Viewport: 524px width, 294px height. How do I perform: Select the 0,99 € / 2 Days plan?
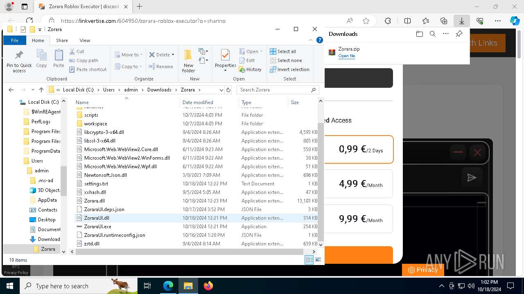(x=359, y=149)
